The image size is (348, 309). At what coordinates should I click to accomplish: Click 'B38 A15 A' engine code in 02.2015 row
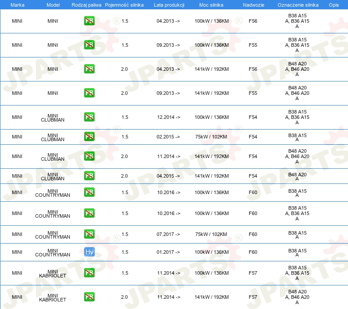297,138
